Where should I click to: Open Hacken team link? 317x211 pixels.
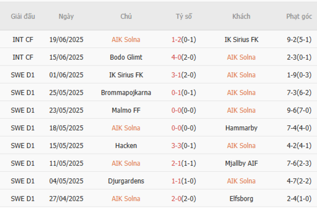126,145
